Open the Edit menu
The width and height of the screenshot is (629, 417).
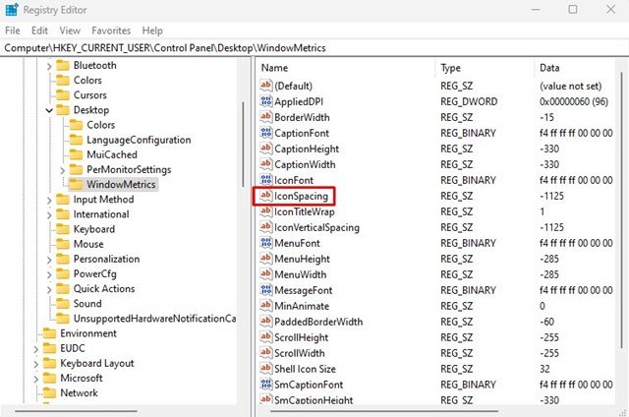pos(39,30)
